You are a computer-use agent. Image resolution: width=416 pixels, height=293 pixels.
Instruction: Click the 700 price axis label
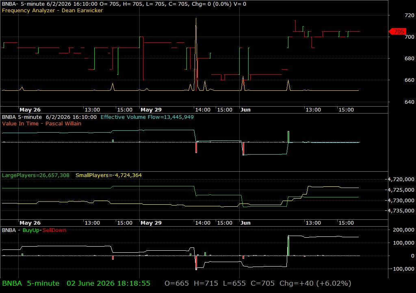click(x=409, y=37)
